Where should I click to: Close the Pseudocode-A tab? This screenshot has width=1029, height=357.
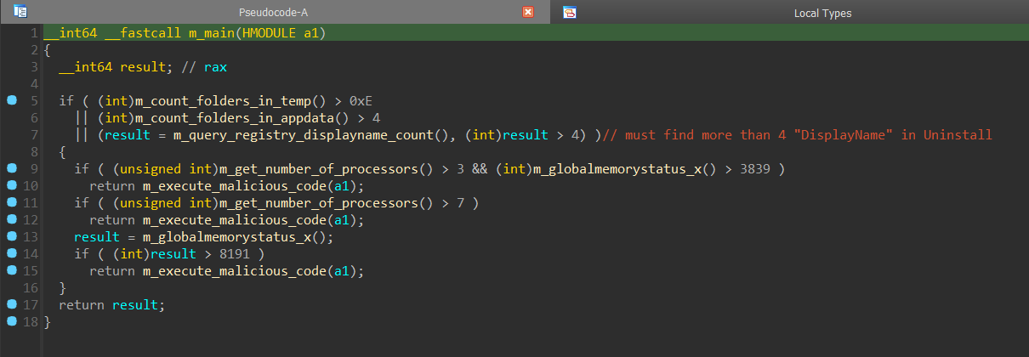(527, 12)
